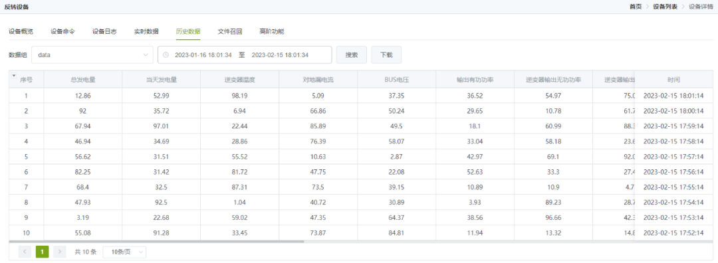Screen dimensions: 718x263
Task: Click BUS电压 value 22.08
Action: coord(396,171)
